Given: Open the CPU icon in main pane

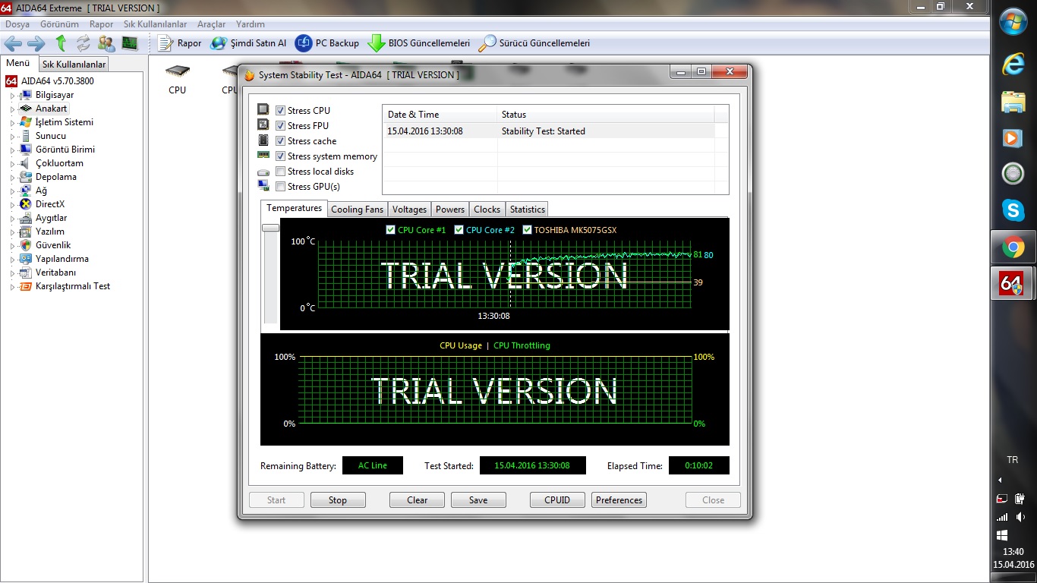Looking at the screenshot, I should pos(177,79).
